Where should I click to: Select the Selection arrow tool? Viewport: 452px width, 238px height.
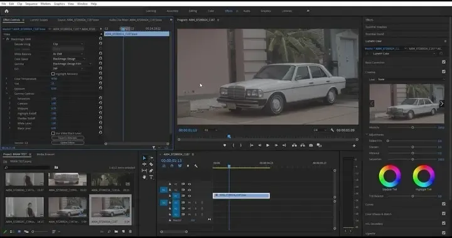[144, 158]
